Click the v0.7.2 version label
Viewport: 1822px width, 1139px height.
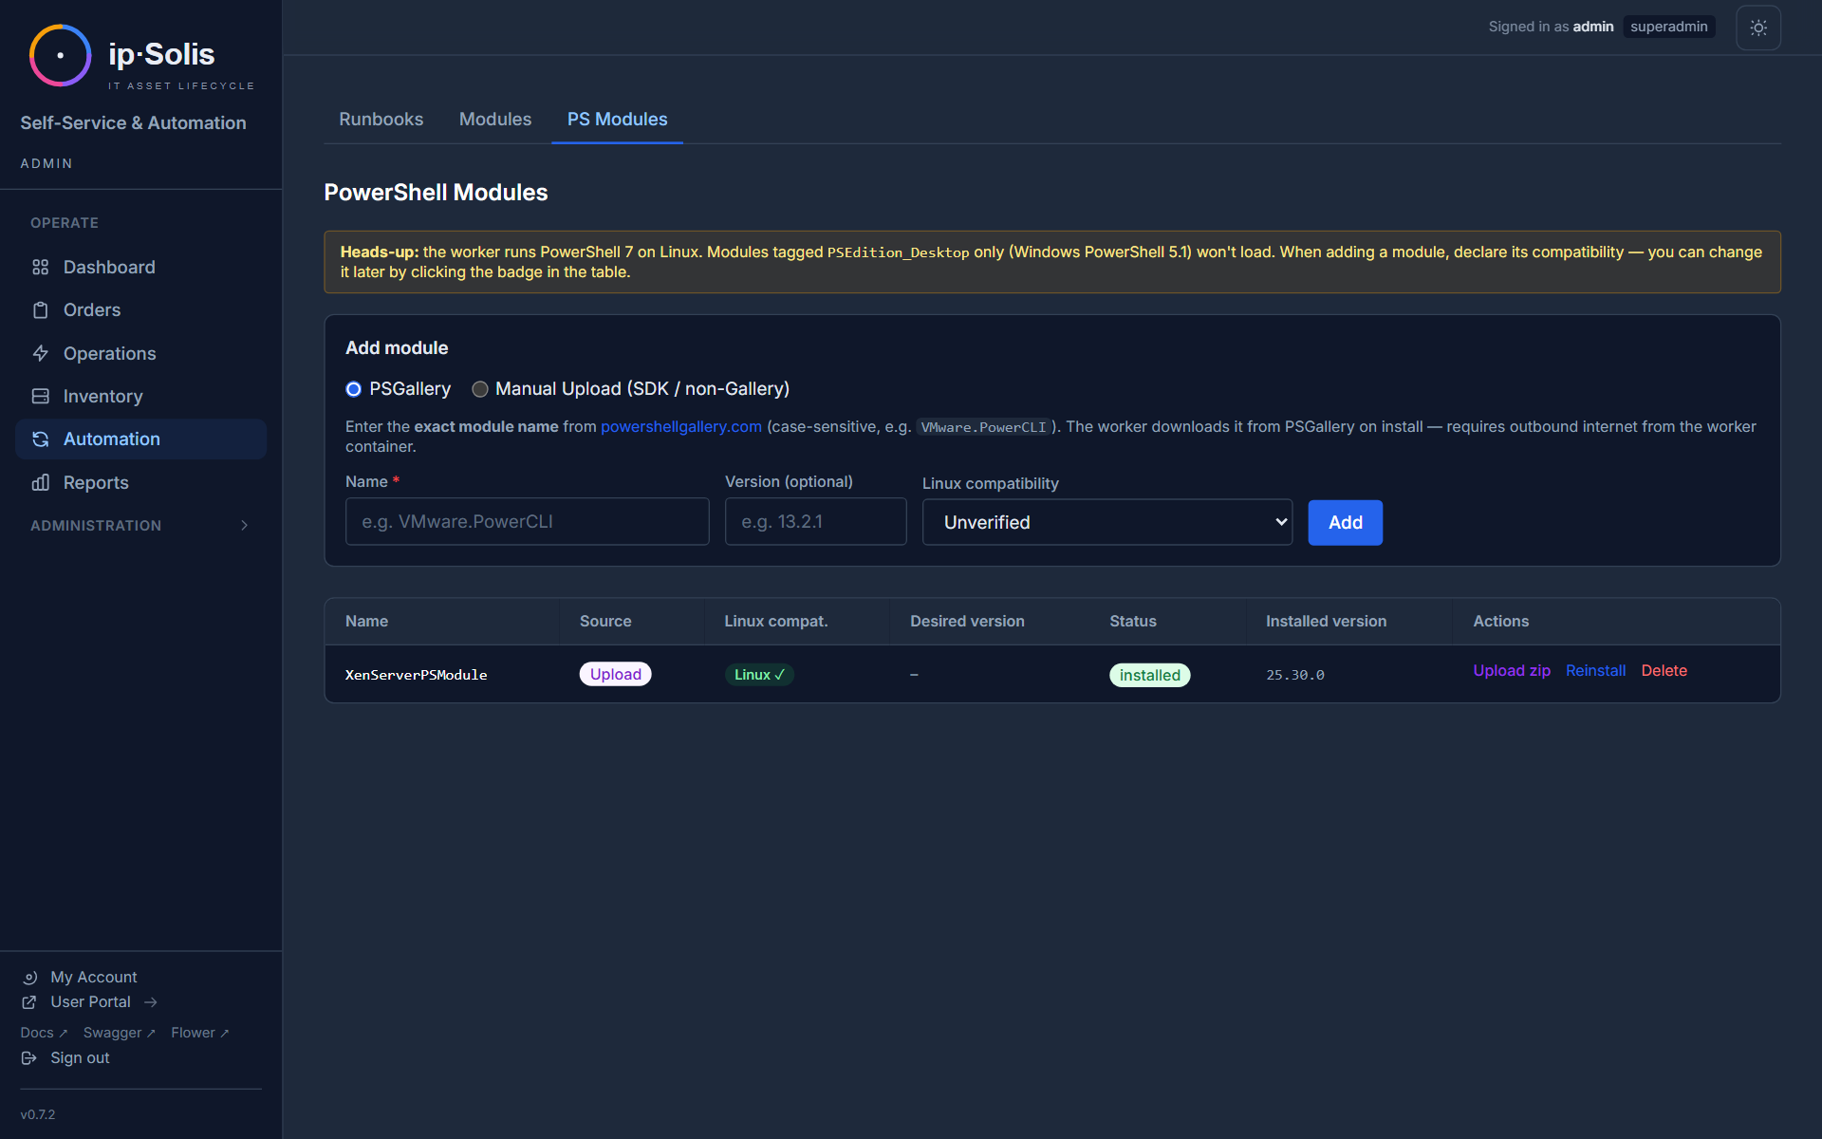(x=38, y=1114)
